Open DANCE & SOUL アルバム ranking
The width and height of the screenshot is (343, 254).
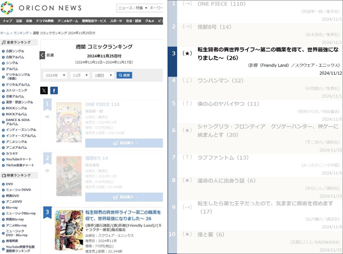point(18,122)
